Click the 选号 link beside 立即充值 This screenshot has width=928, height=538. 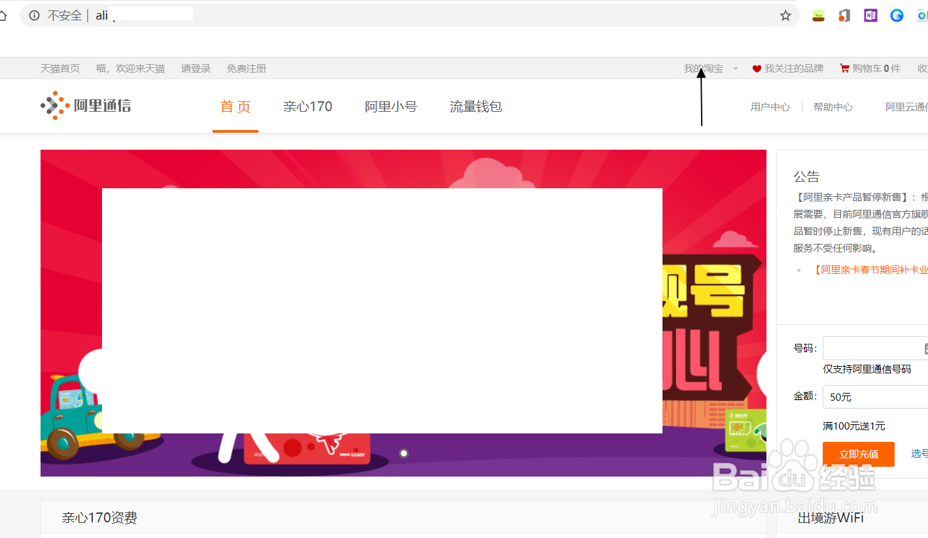[x=919, y=454]
